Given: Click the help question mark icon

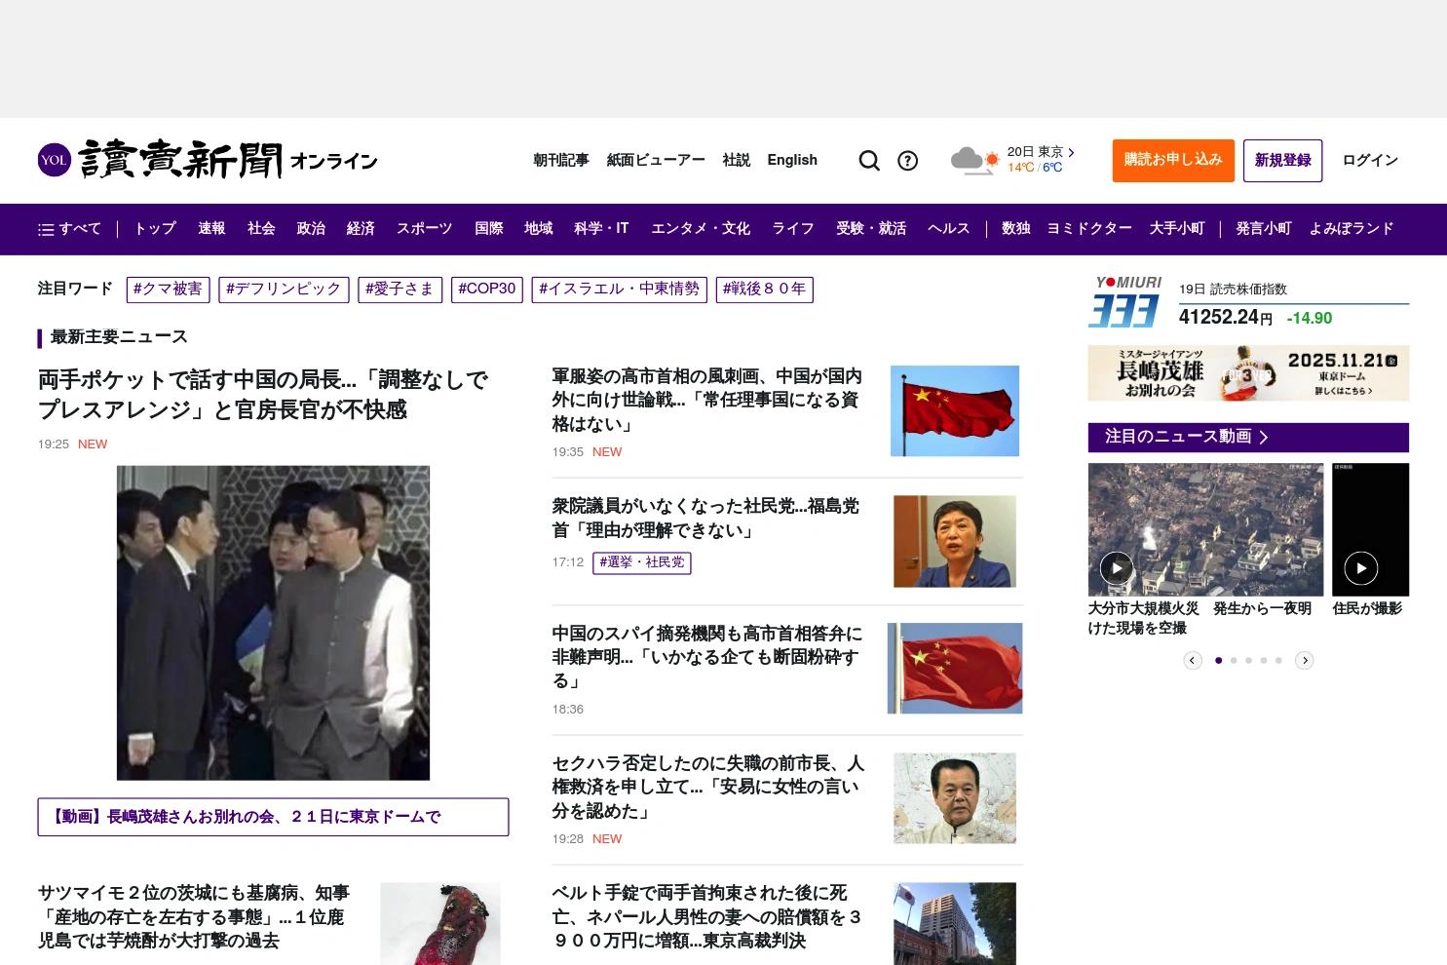Looking at the screenshot, I should coord(907,161).
